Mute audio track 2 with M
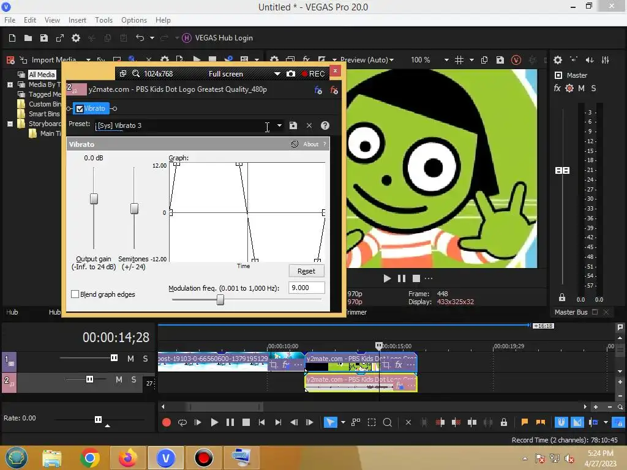 (119, 379)
